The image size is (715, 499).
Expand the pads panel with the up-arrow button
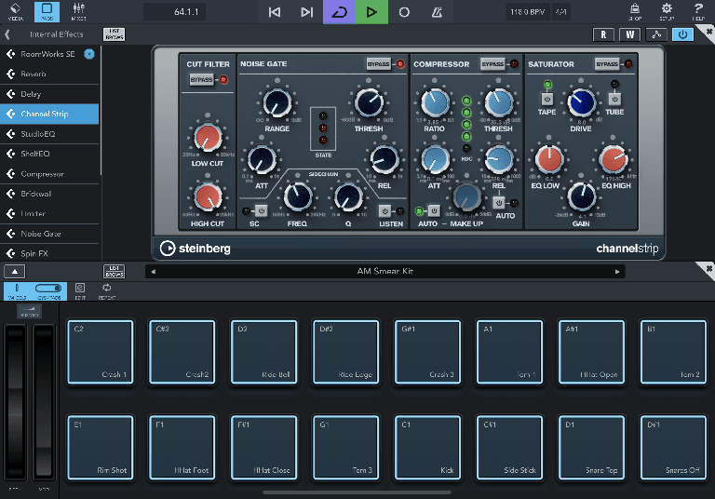(x=14, y=271)
